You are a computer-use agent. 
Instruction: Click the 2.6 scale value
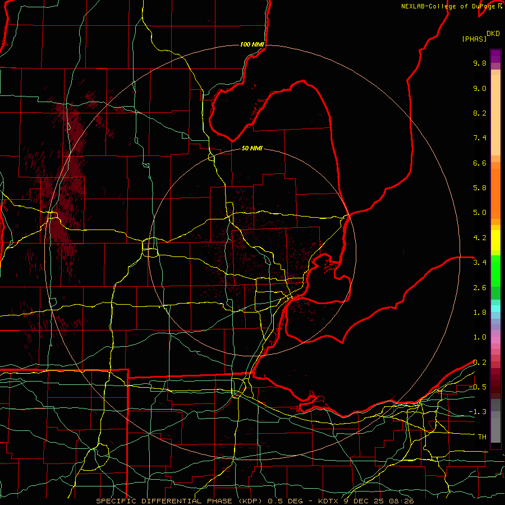(480, 288)
